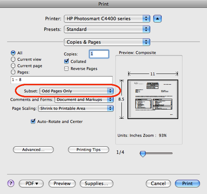
Task: Collapse the dialog with the blue triangle button
Action: [157, 18]
